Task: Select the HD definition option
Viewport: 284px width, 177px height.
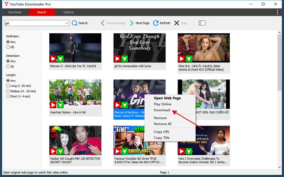Action: point(8,47)
